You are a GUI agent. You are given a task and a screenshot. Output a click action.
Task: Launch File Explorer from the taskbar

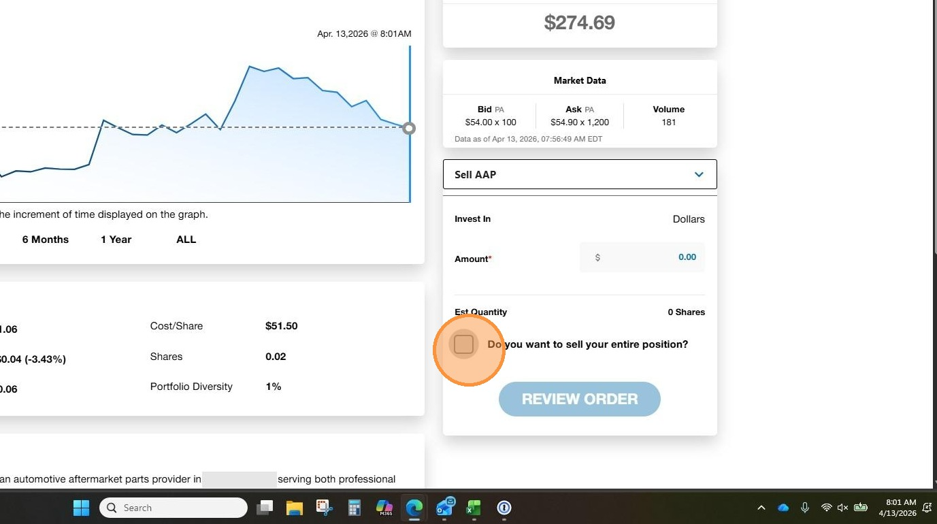[294, 508]
